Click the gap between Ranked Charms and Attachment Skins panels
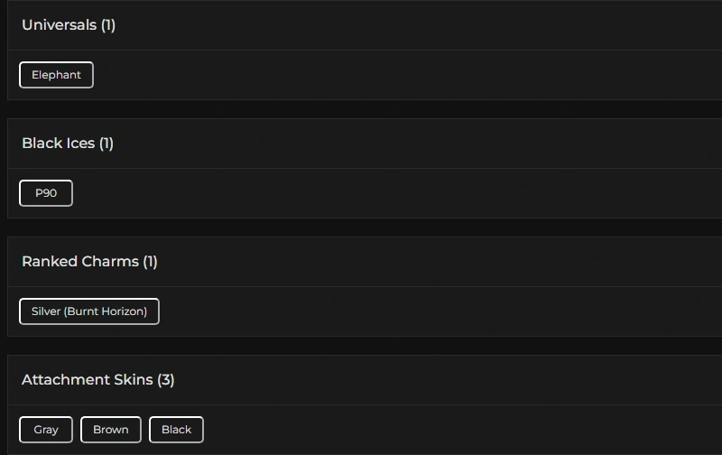This screenshot has width=722, height=455. 361,346
